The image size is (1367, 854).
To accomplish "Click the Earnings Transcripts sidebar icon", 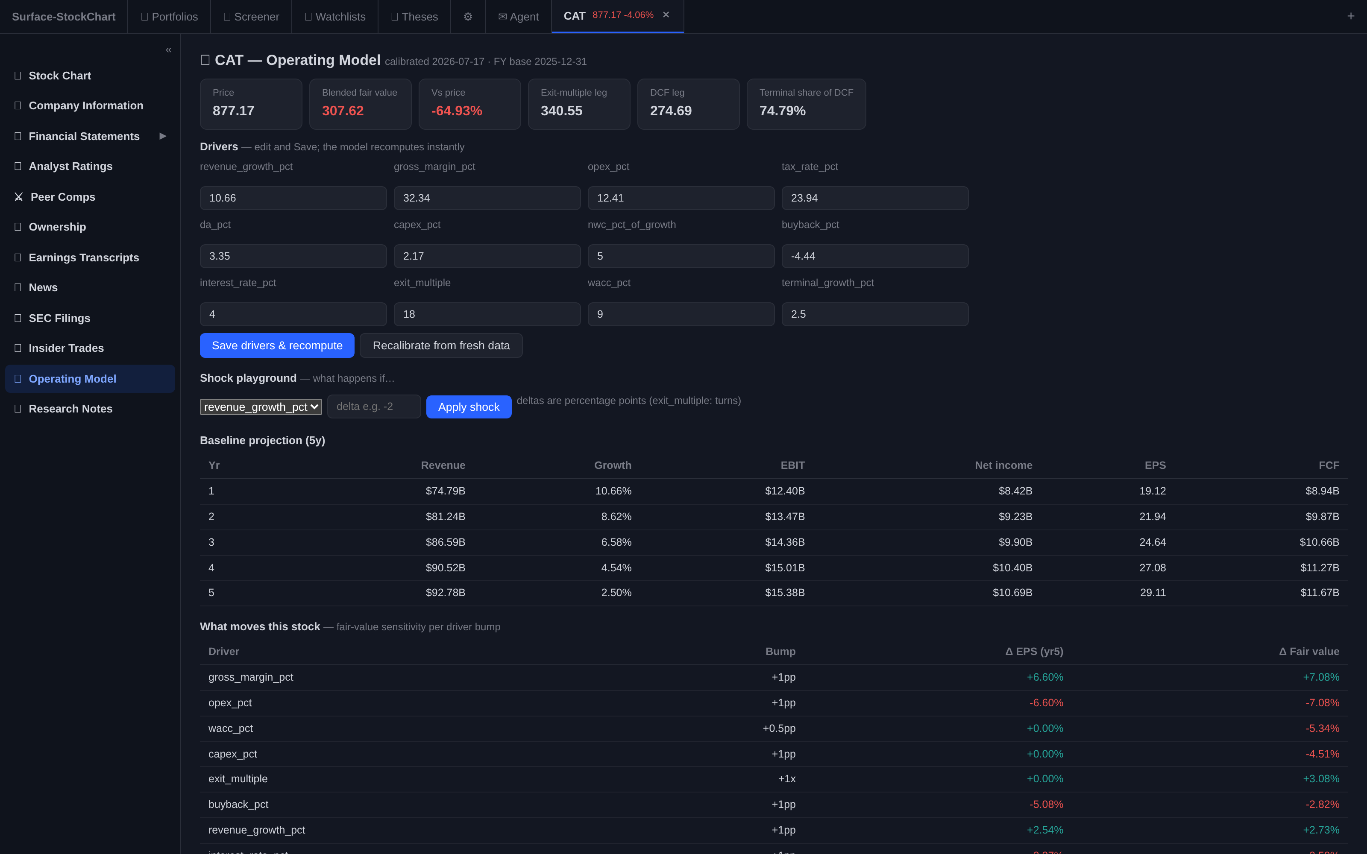I will (18, 257).
